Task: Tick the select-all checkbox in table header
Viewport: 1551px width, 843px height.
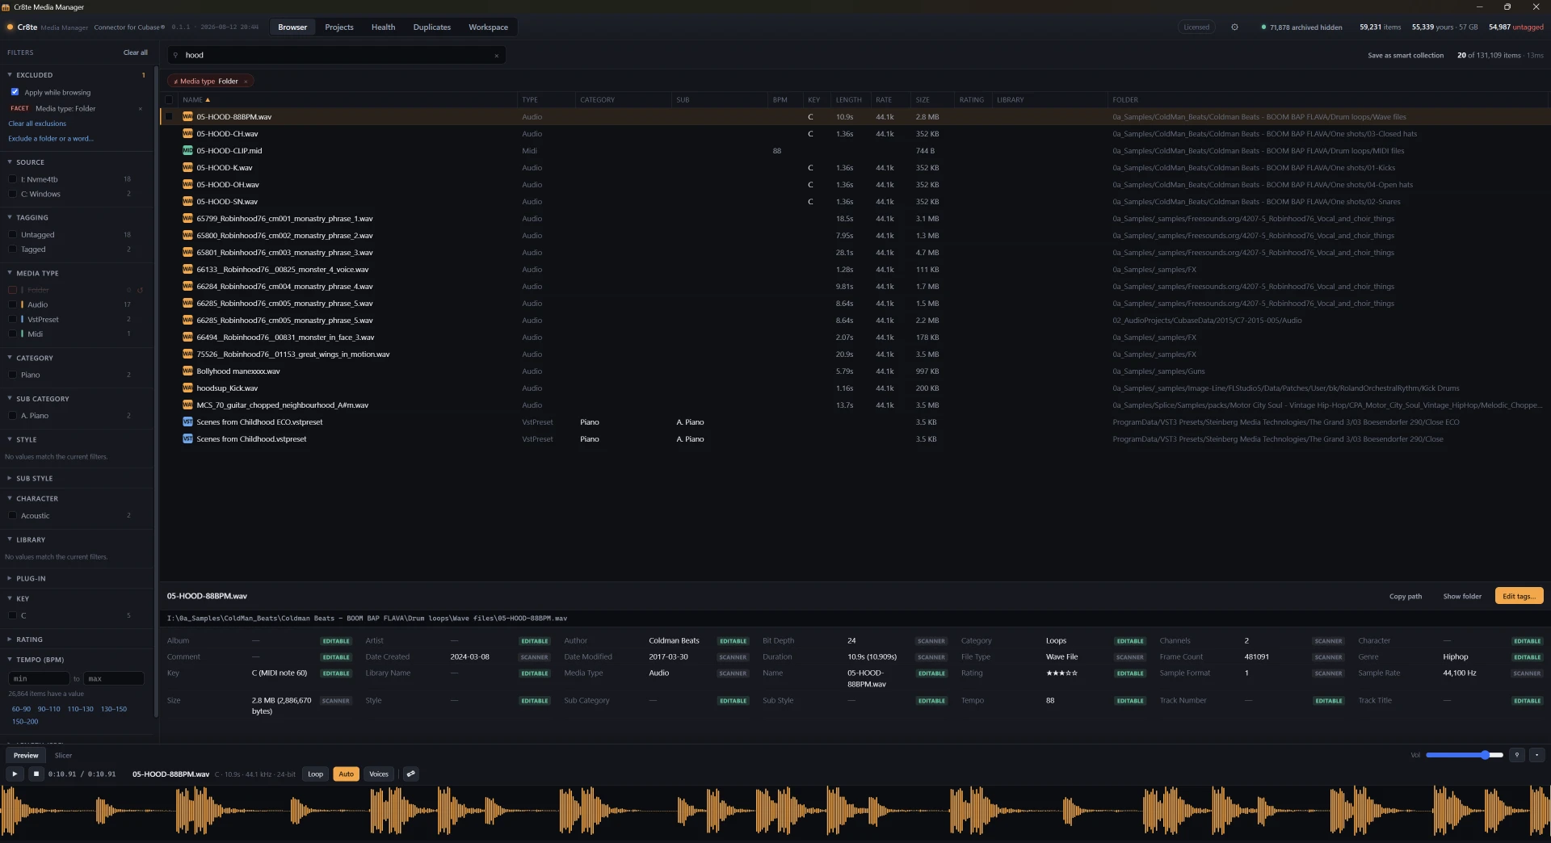Action: 169,100
